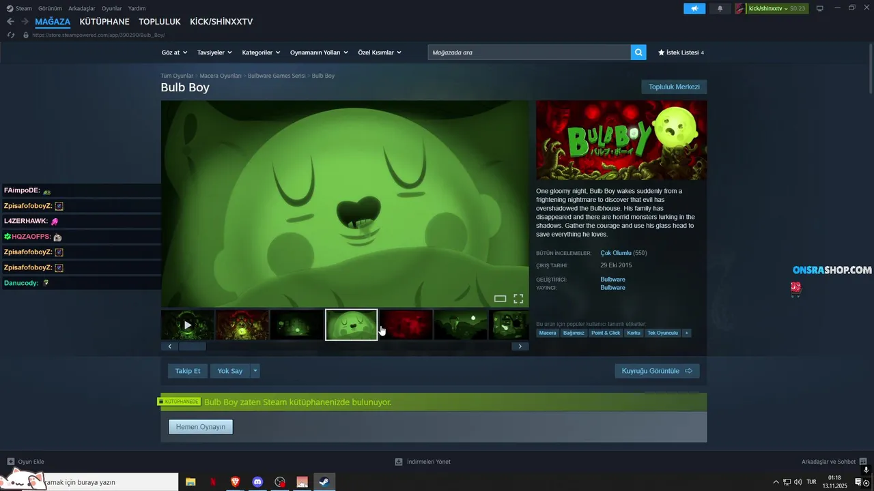Image resolution: width=874 pixels, height=491 pixels.
Task: Open the notifications bell
Action: click(720, 8)
